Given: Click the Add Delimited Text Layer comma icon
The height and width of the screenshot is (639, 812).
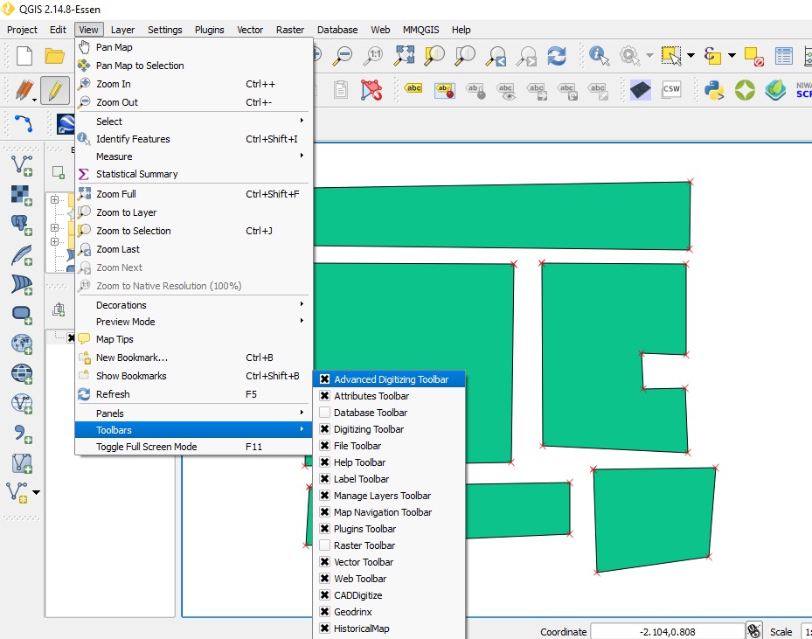Looking at the screenshot, I should click(x=22, y=434).
